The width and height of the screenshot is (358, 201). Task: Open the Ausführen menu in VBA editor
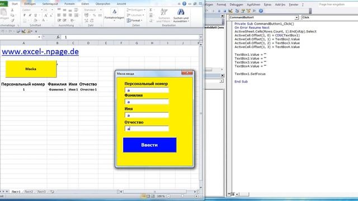coord(253,4)
